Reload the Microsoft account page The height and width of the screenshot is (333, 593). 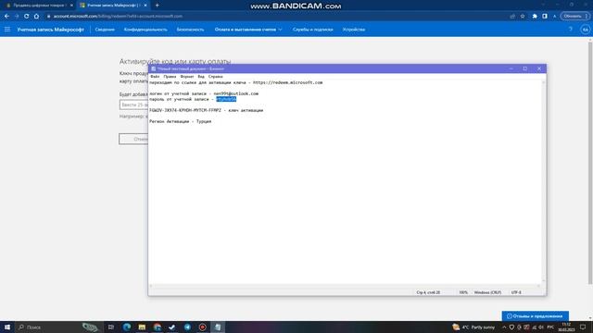click(27, 17)
